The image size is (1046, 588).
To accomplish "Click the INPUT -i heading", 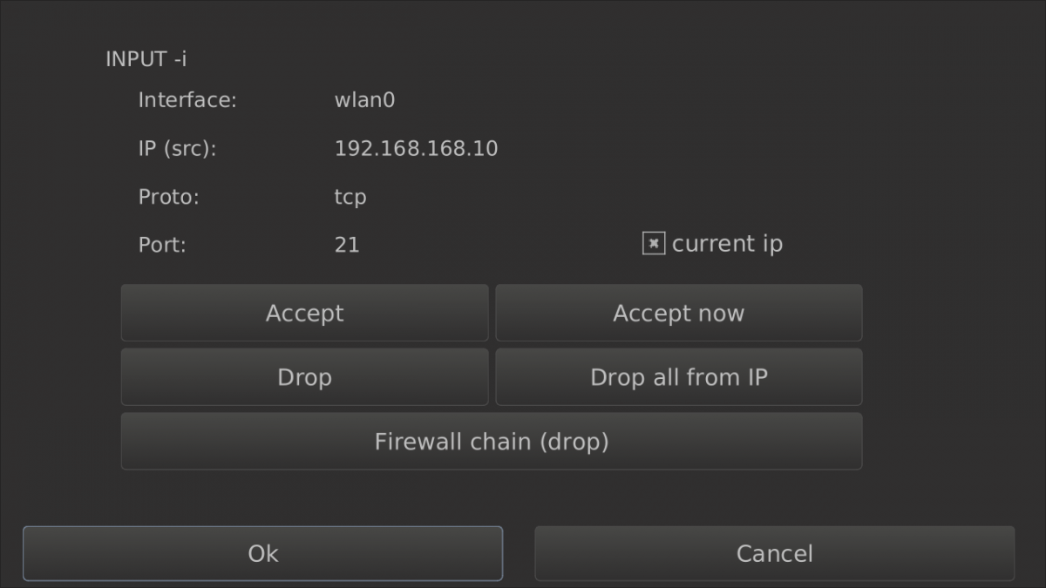I will click(146, 59).
